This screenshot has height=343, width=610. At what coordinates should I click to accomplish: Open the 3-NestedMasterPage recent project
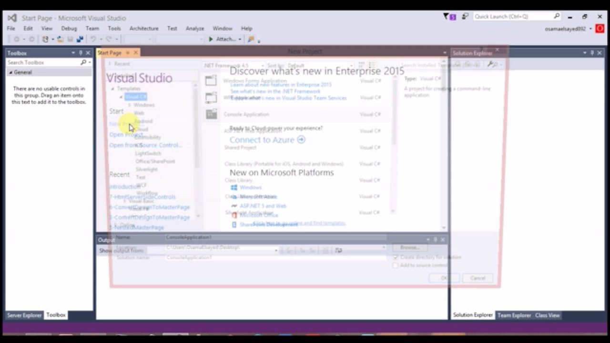[136, 227]
